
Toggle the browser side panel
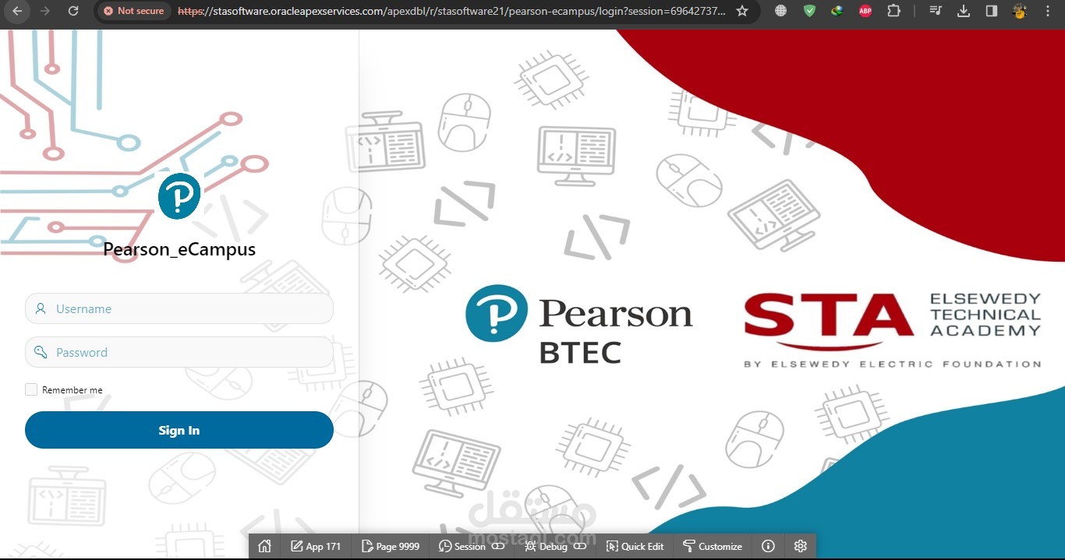(992, 11)
